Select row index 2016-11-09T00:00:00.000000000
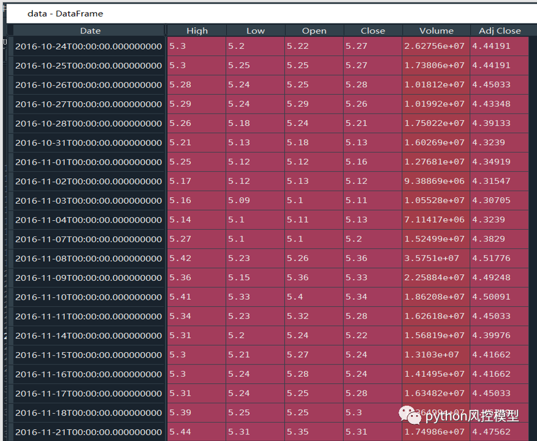This screenshot has width=537, height=441. pos(89,278)
